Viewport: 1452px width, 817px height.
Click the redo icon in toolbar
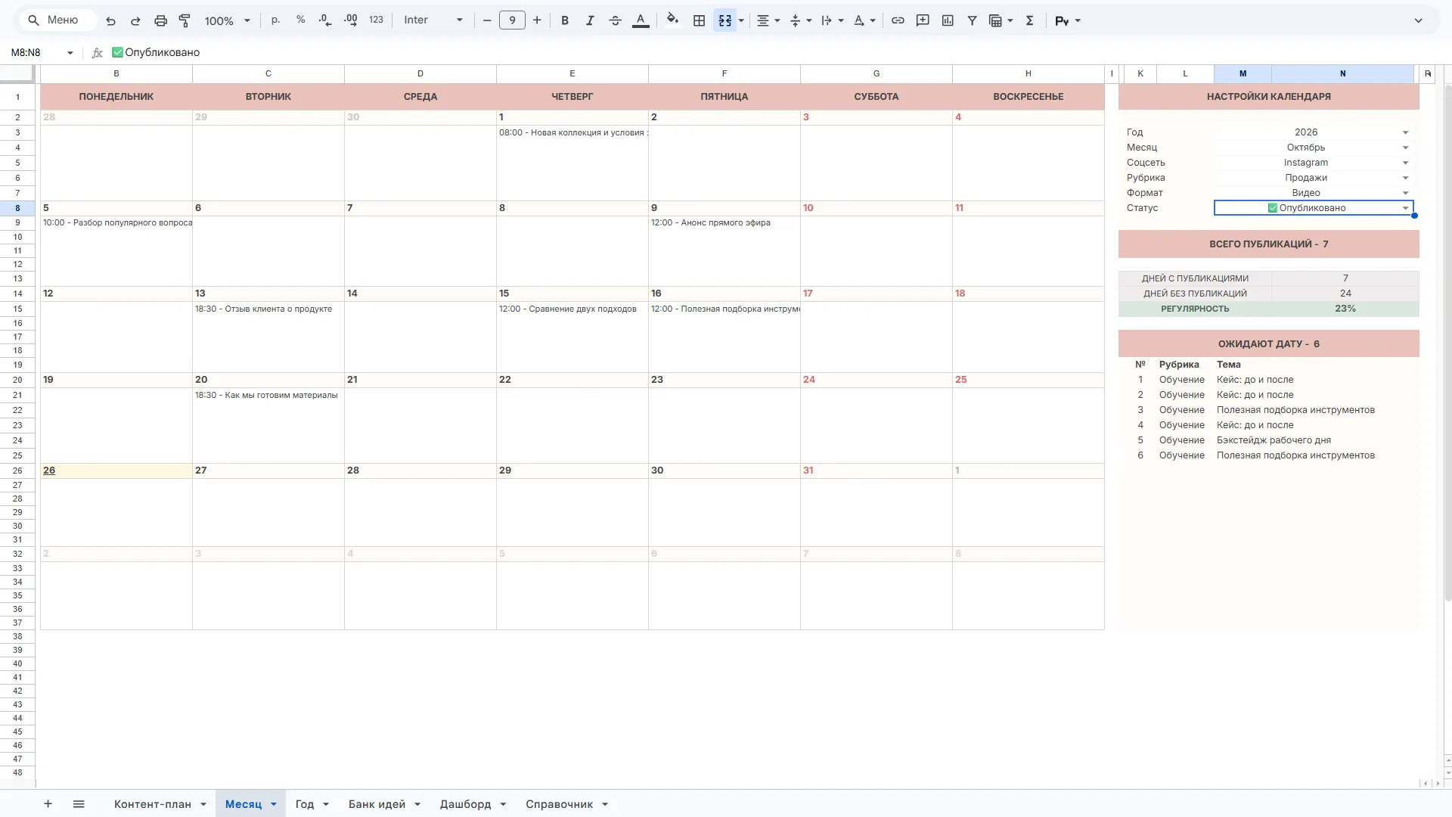[135, 20]
